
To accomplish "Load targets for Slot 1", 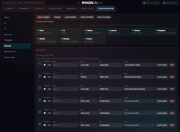I will click(x=162, y=65).
